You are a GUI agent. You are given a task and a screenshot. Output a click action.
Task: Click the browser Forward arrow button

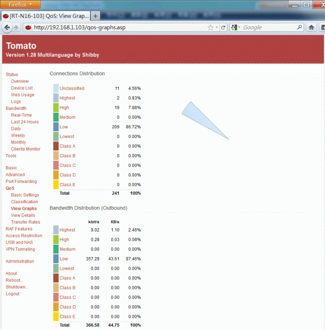click(x=16, y=27)
